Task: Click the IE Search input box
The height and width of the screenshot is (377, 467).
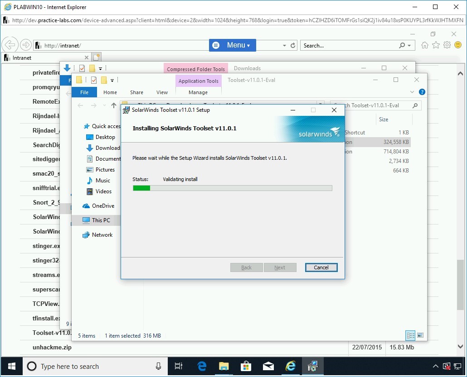Action: (349, 46)
